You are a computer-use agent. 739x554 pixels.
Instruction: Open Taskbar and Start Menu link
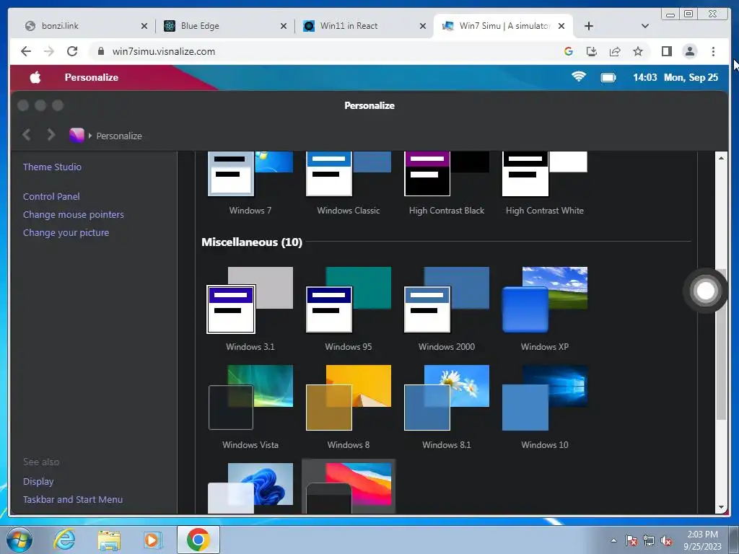[73, 499]
